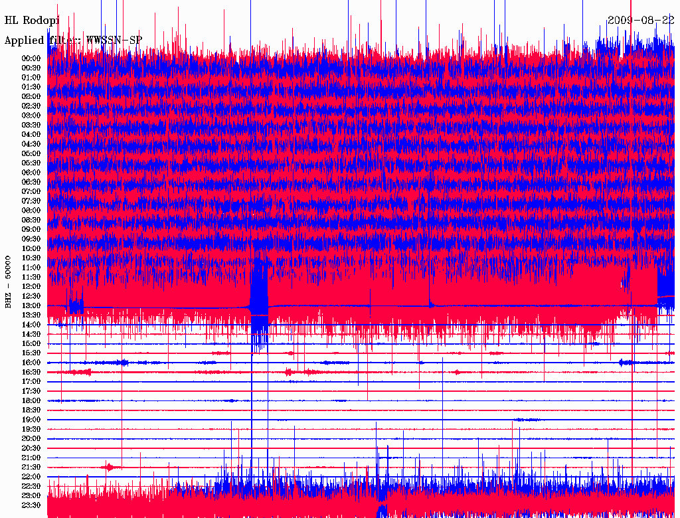The image size is (680, 518).
Task: Click the 23:30 time label
Action: (31, 505)
